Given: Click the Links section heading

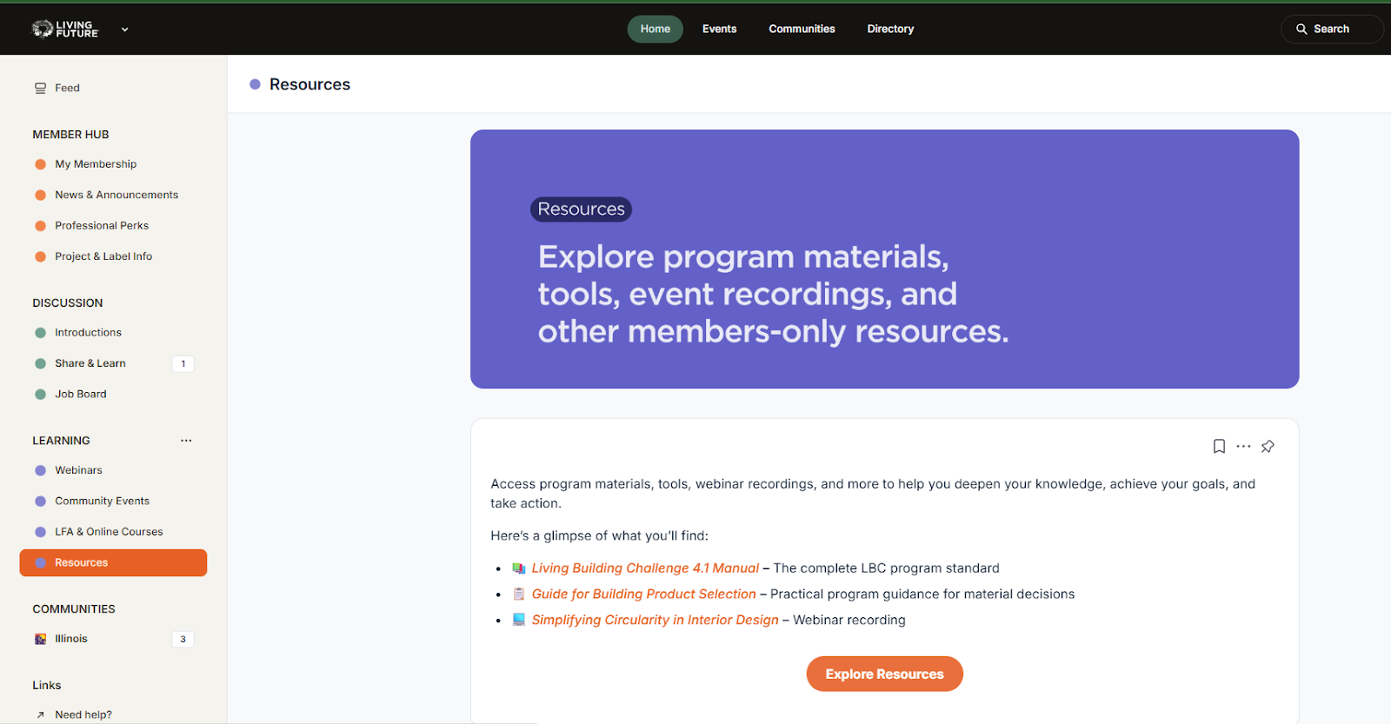Looking at the screenshot, I should click(x=47, y=686).
